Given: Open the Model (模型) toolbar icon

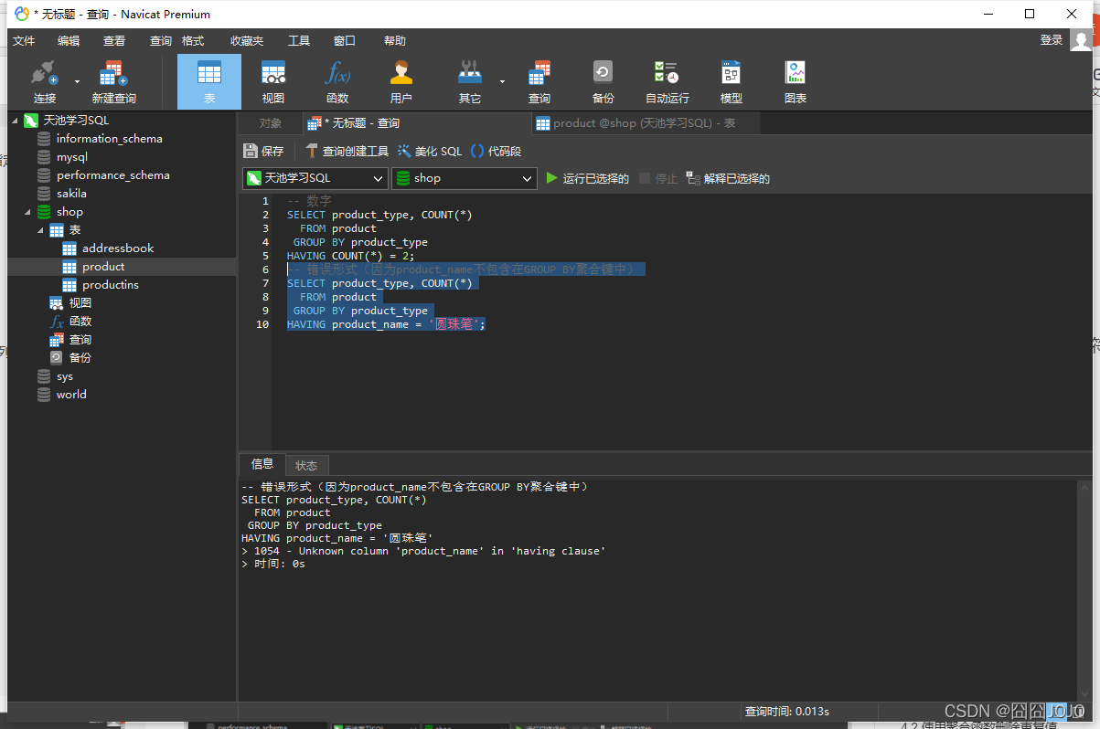Looking at the screenshot, I should pos(731,81).
